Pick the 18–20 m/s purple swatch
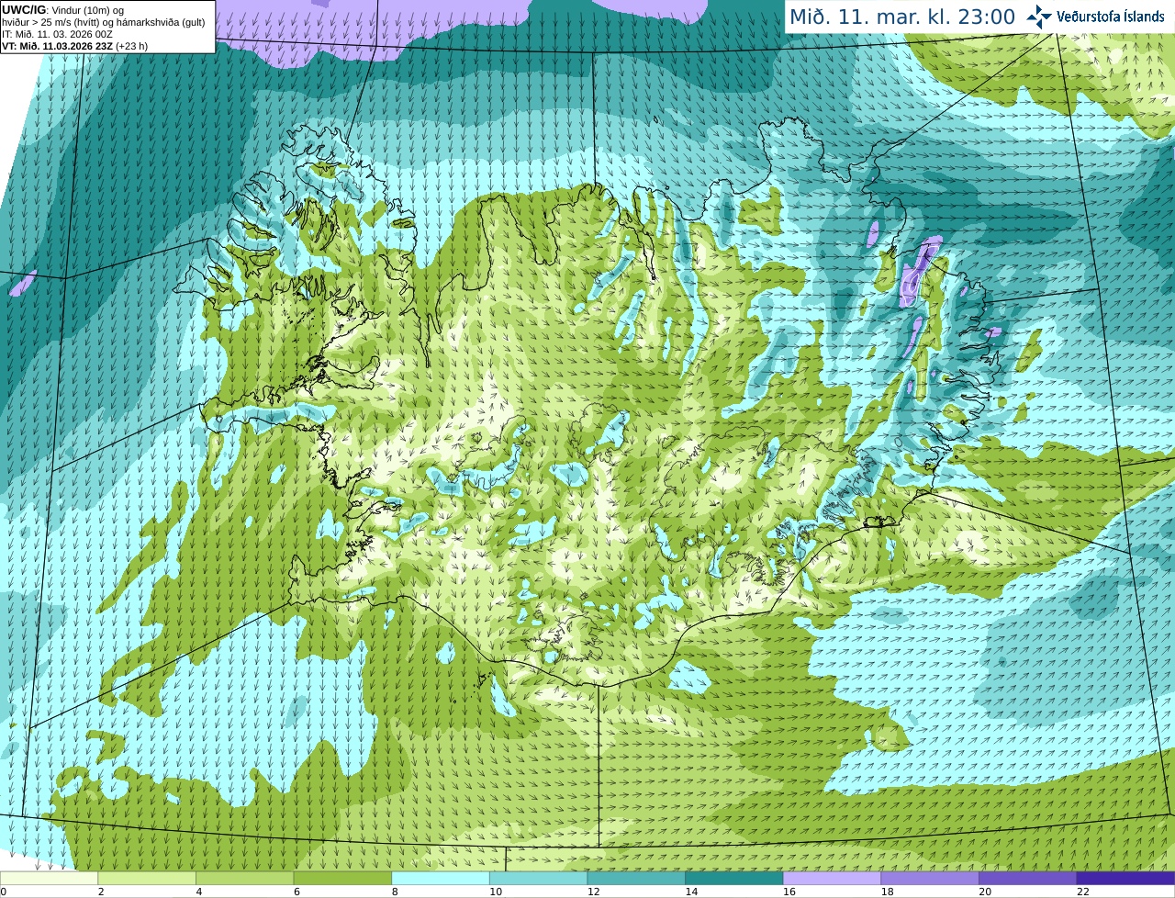 [930, 878]
